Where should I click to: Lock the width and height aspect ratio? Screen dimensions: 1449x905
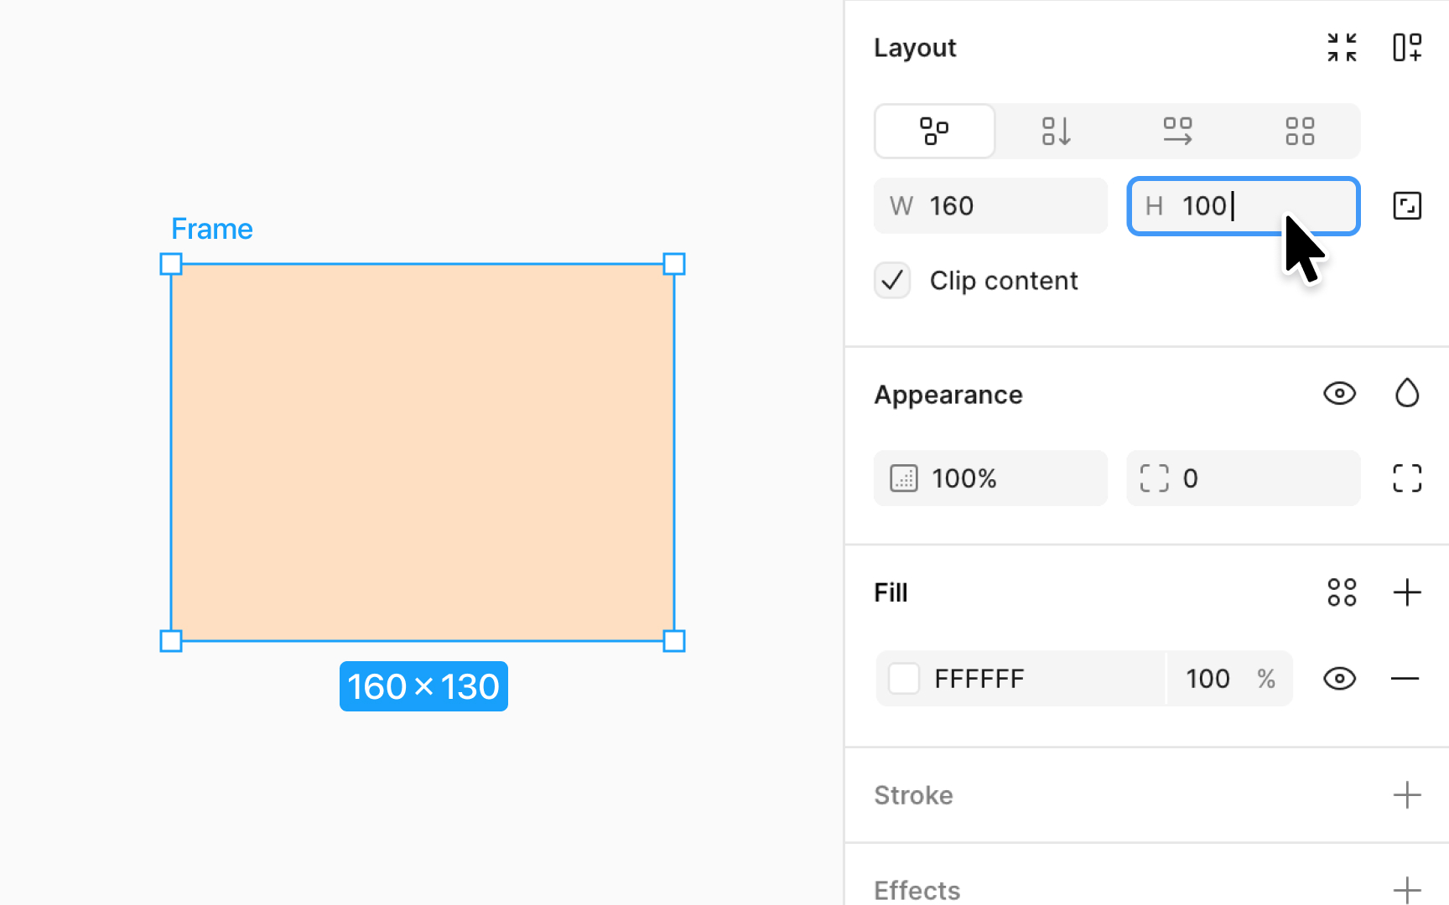[x=1408, y=205]
